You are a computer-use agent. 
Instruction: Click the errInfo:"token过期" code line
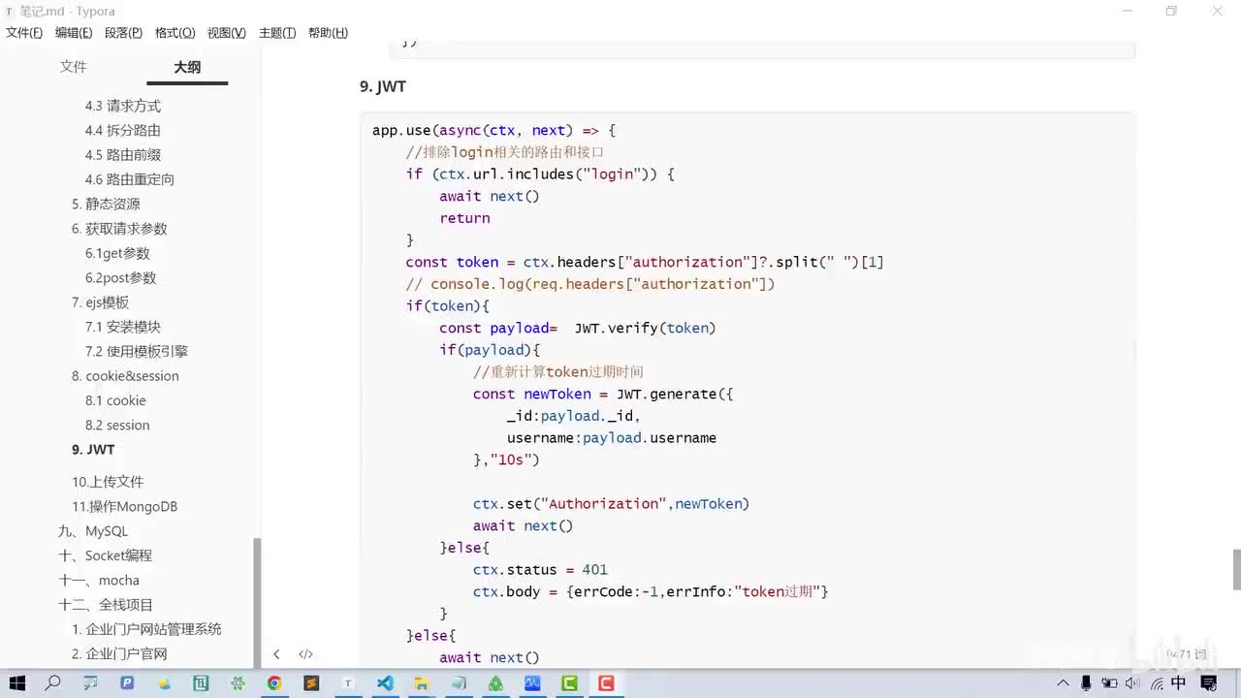click(651, 591)
